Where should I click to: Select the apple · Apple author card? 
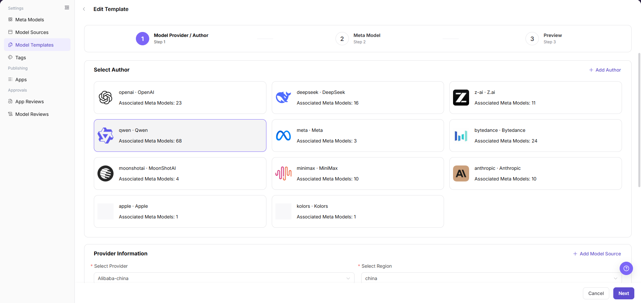coord(180,211)
